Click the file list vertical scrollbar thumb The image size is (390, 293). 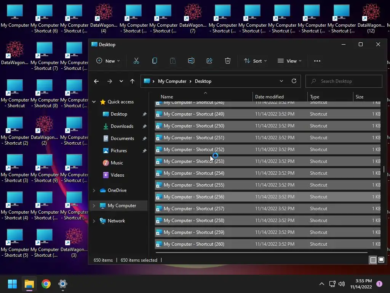(x=384, y=169)
